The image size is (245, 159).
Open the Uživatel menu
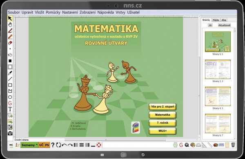[133, 12]
